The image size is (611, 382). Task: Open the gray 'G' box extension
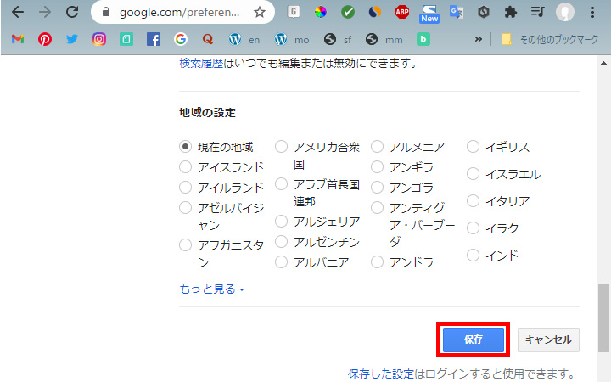tap(294, 12)
